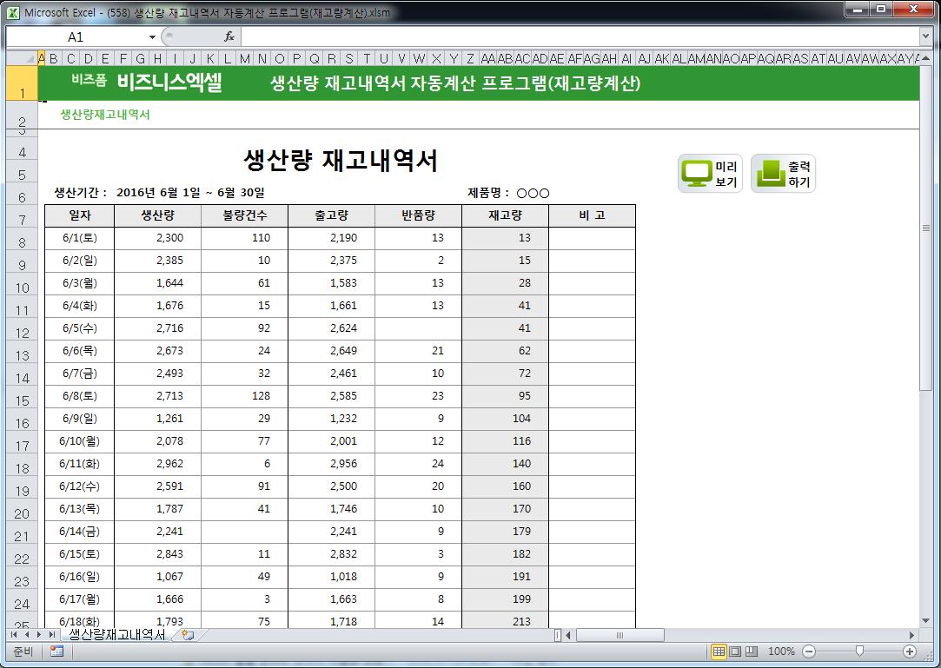941x668 pixels.
Task: Open the Name Box dropdown arrow
Action: point(152,37)
